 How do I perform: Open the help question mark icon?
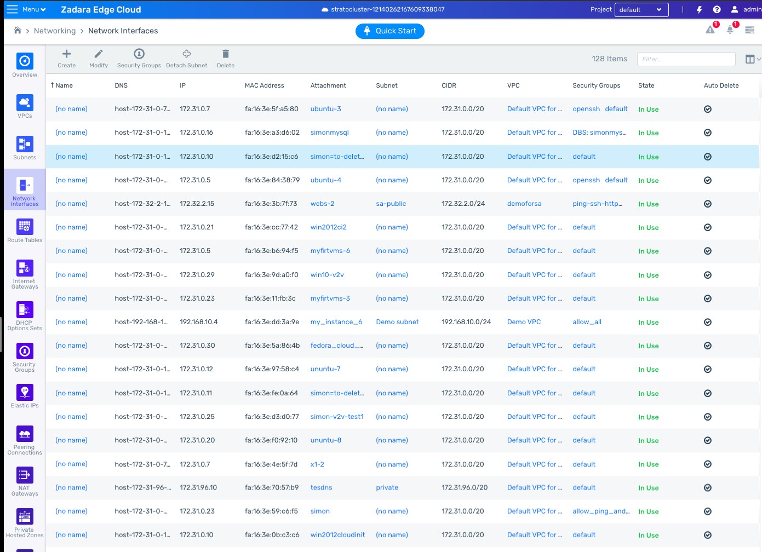tap(717, 9)
